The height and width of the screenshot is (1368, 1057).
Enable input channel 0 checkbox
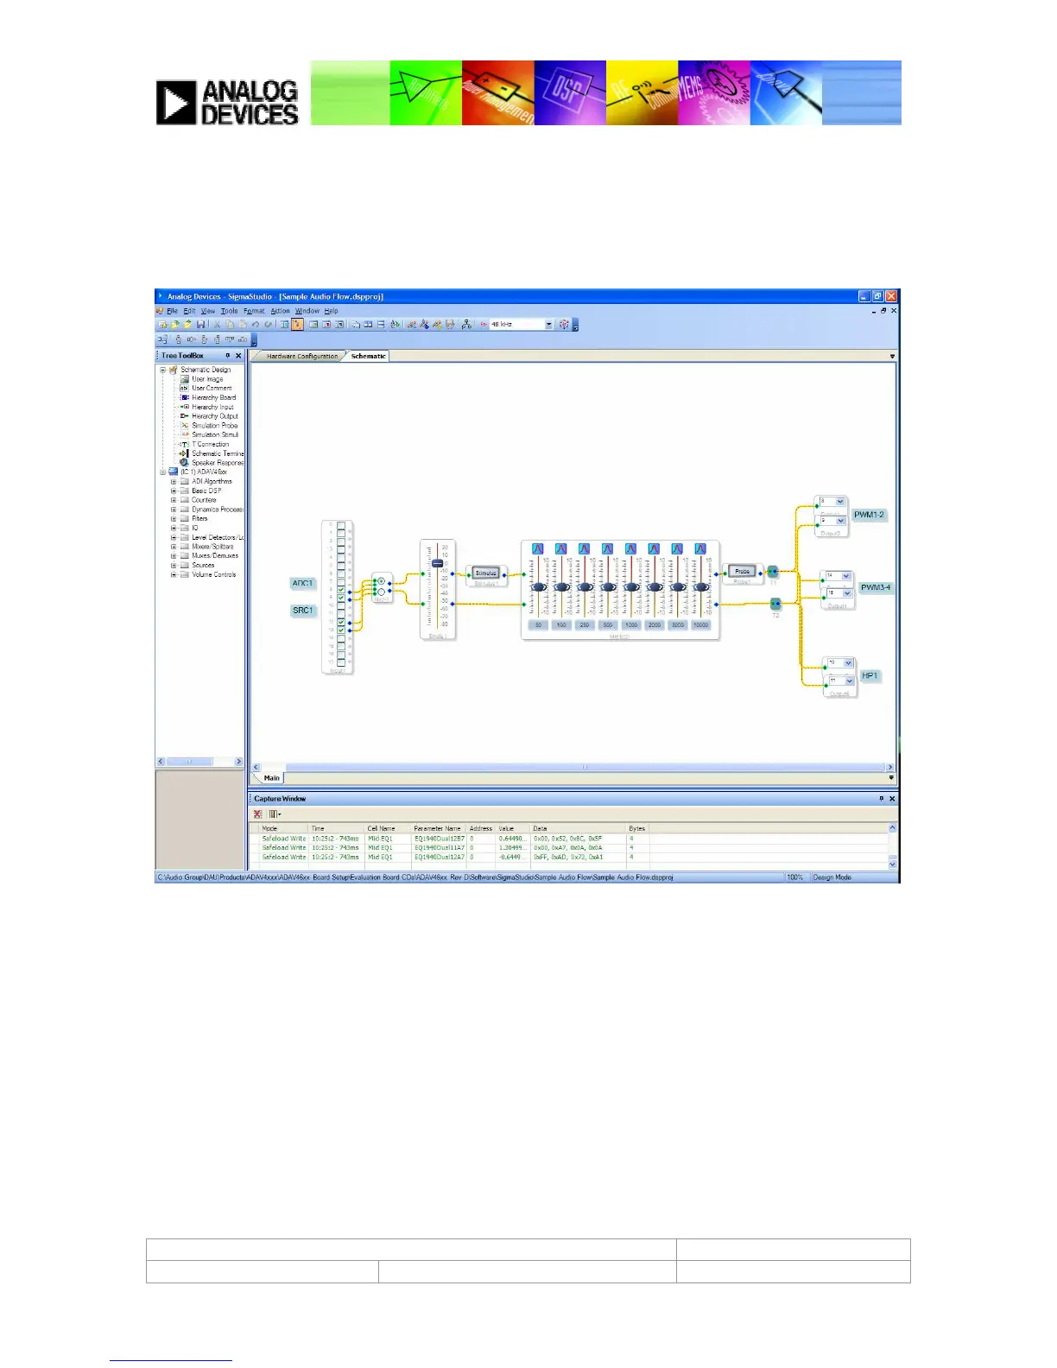pos(341,525)
